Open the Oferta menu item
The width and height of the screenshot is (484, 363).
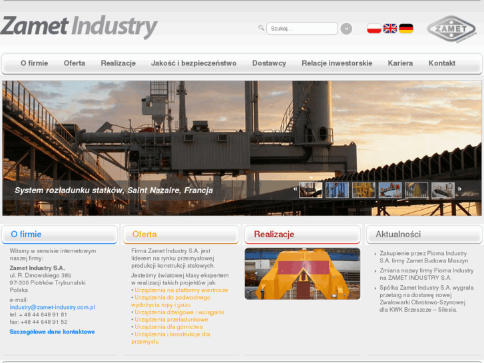coord(75,63)
